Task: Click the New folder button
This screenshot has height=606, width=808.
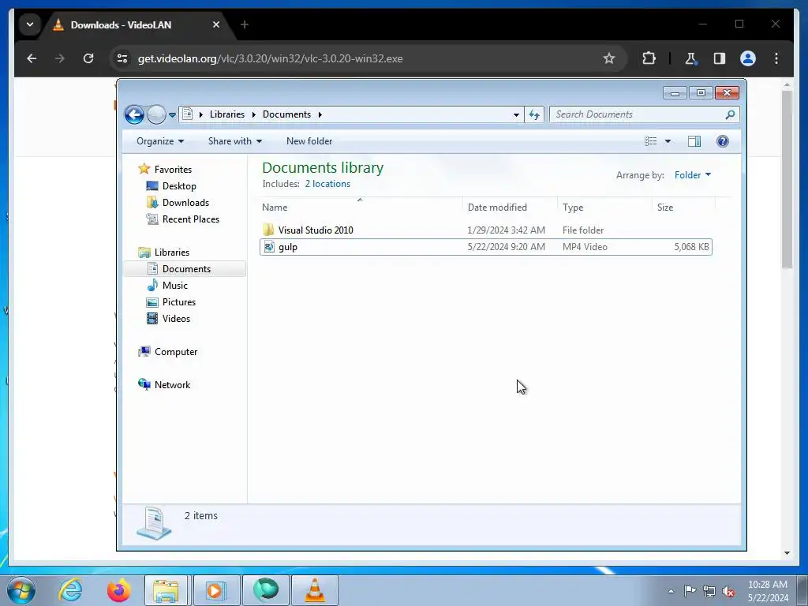Action: point(309,141)
